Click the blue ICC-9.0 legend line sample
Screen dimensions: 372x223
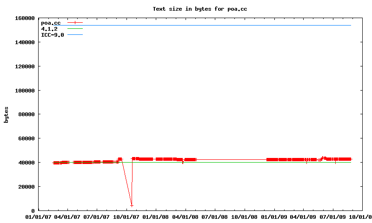pyautogui.click(x=75, y=35)
